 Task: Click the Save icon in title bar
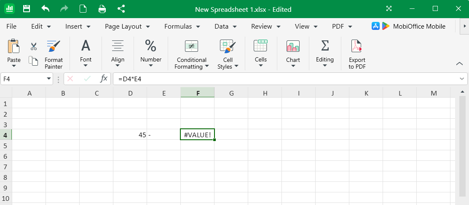tap(27, 9)
